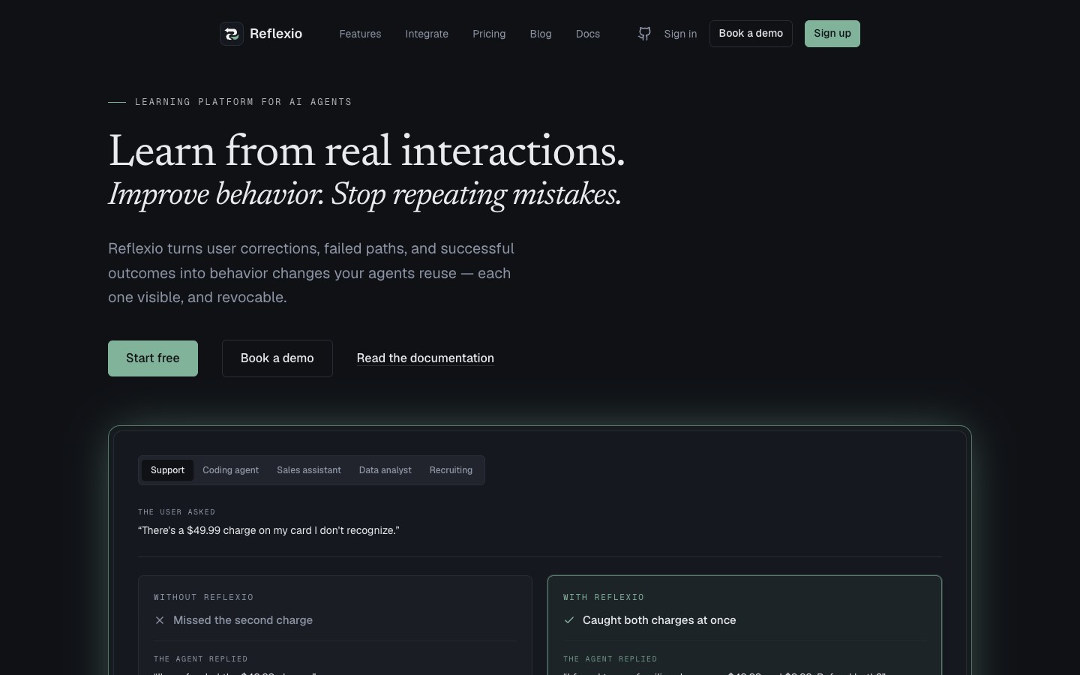Image resolution: width=1080 pixels, height=675 pixels.
Task: Click the Start free button
Action: point(153,358)
